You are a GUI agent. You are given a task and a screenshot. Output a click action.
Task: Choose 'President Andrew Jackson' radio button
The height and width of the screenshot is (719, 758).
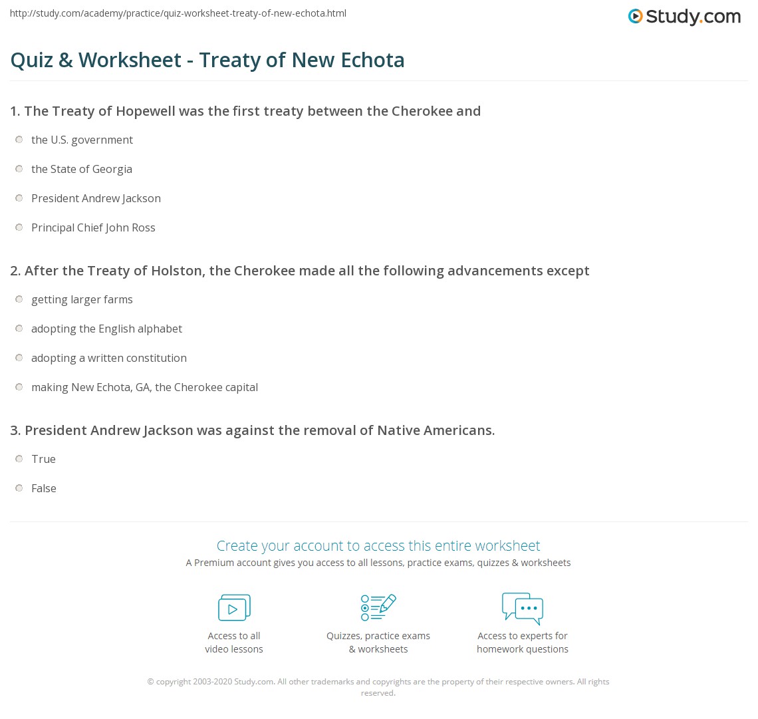pyautogui.click(x=19, y=198)
